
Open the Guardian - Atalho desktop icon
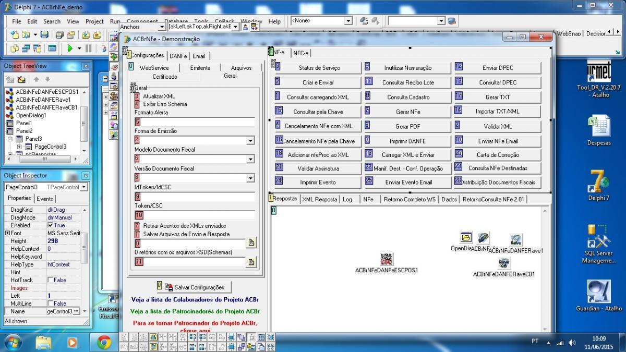click(x=599, y=296)
